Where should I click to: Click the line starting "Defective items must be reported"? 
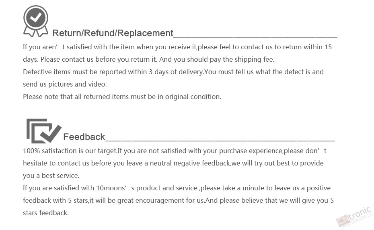(x=173, y=72)
